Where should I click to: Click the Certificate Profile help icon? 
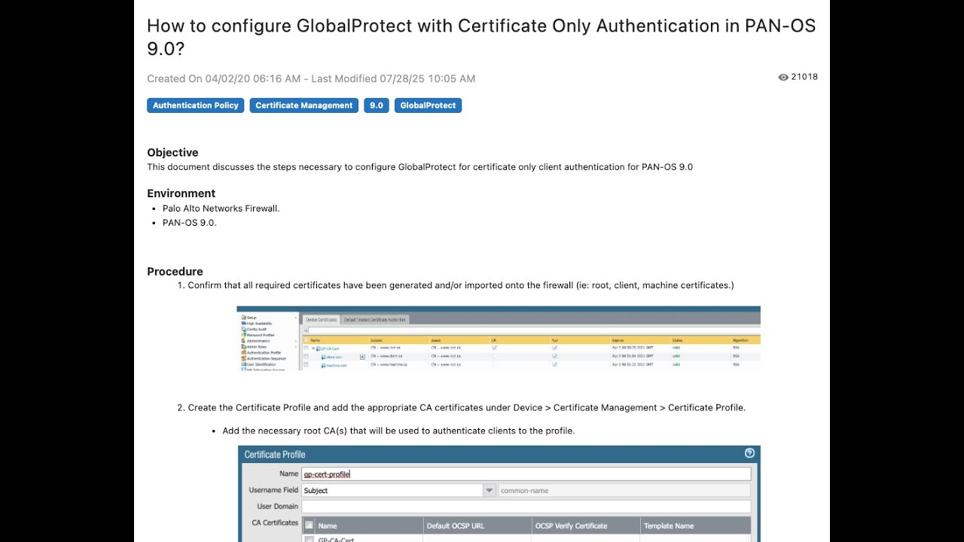point(749,453)
